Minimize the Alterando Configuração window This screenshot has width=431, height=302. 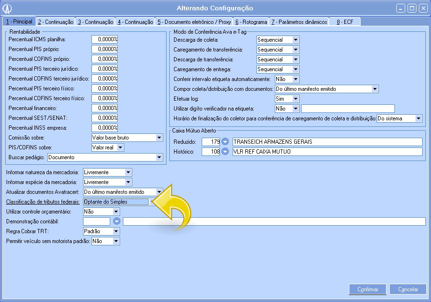tap(401, 8)
